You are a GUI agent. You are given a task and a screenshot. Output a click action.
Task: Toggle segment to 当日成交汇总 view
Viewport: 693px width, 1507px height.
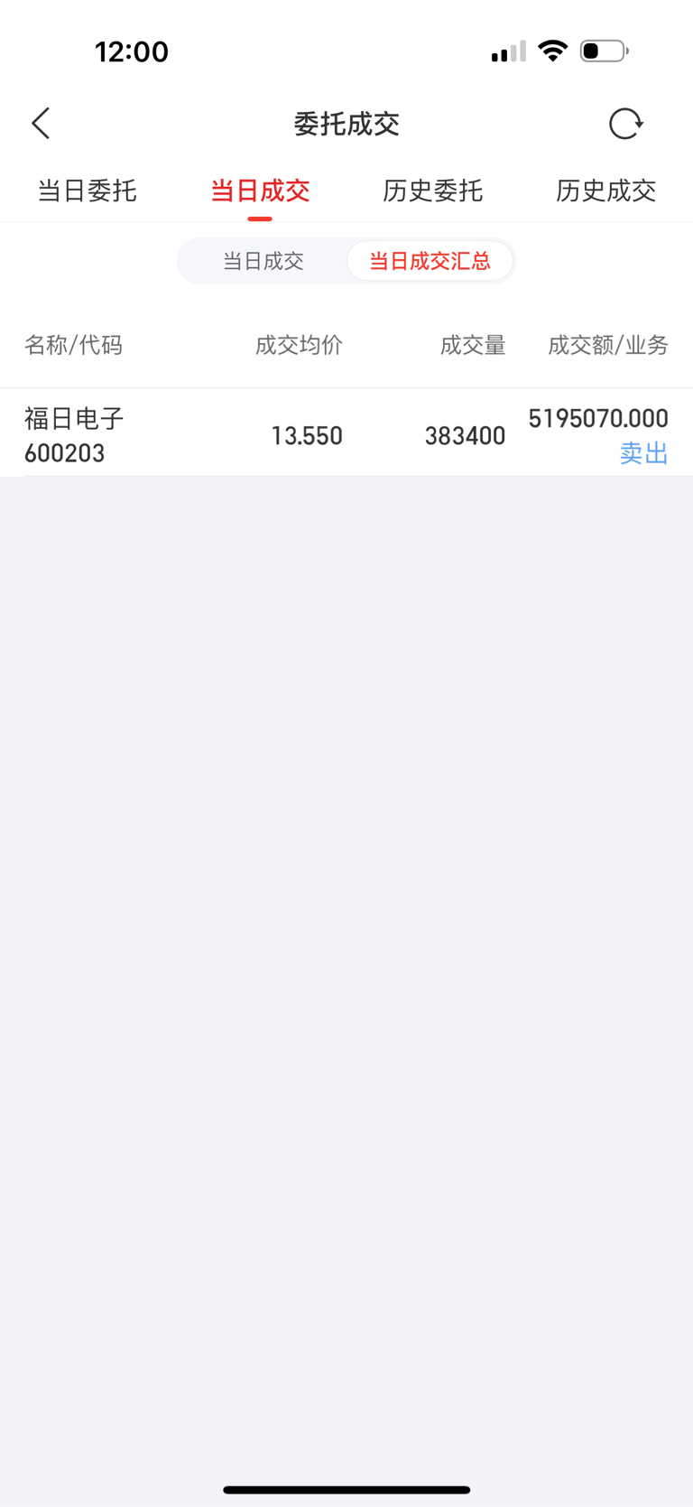click(430, 261)
